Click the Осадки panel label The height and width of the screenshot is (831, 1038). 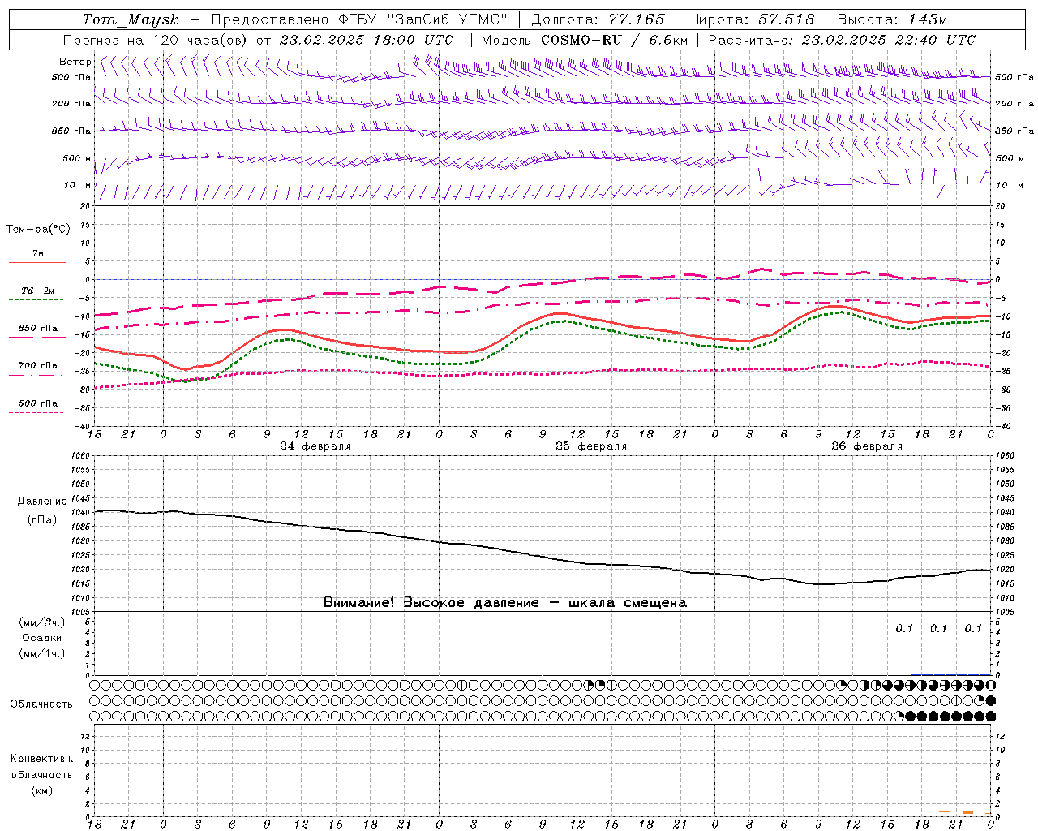(41, 638)
